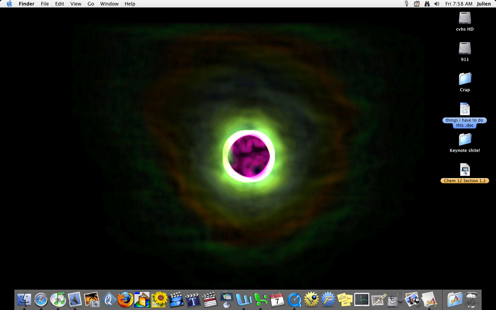Open the sunflower Adobe icon in Dock
The height and width of the screenshot is (310, 496).
pos(159,299)
